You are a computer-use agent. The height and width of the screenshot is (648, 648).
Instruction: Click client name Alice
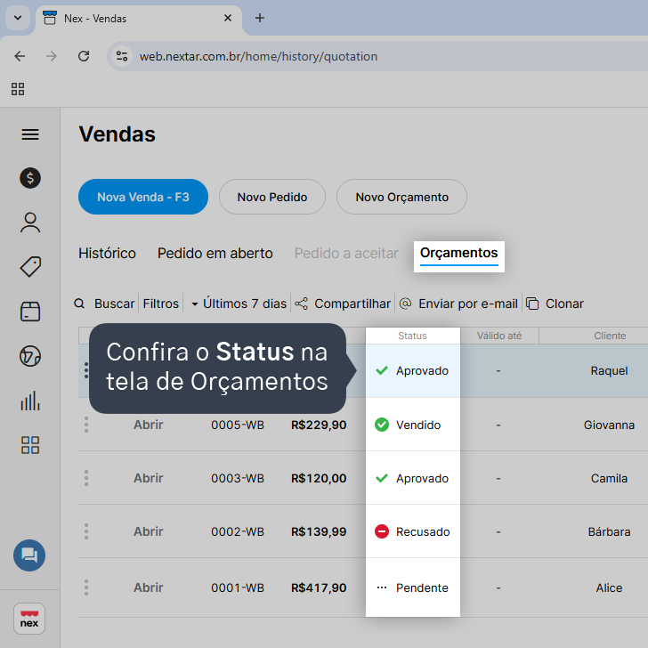click(609, 587)
